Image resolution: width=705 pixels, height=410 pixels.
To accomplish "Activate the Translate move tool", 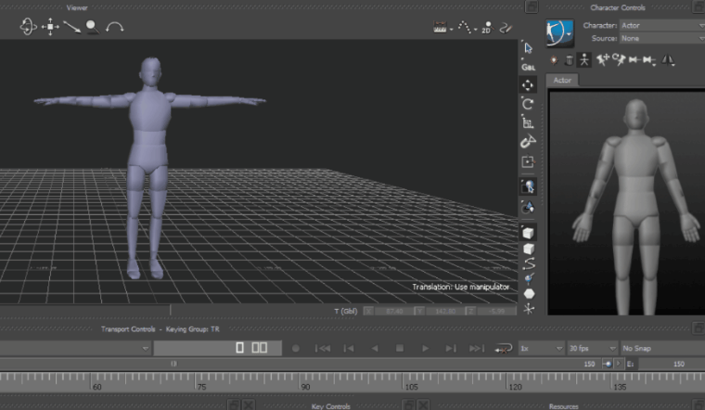I will (x=528, y=85).
